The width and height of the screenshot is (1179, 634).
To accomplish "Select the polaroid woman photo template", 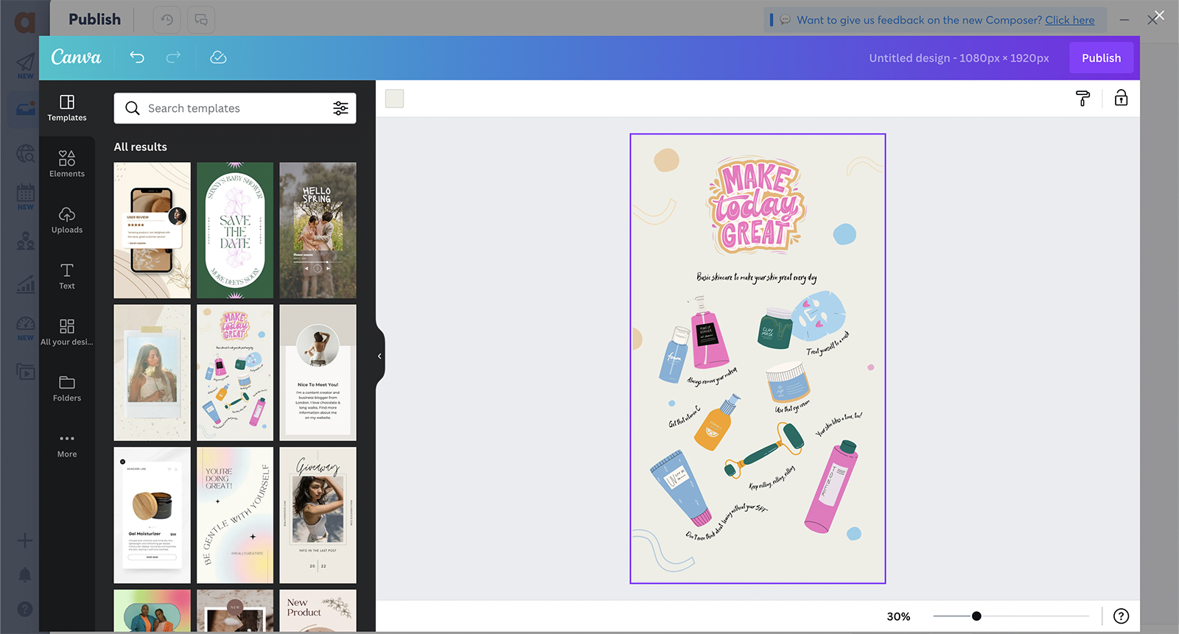I will pos(152,373).
